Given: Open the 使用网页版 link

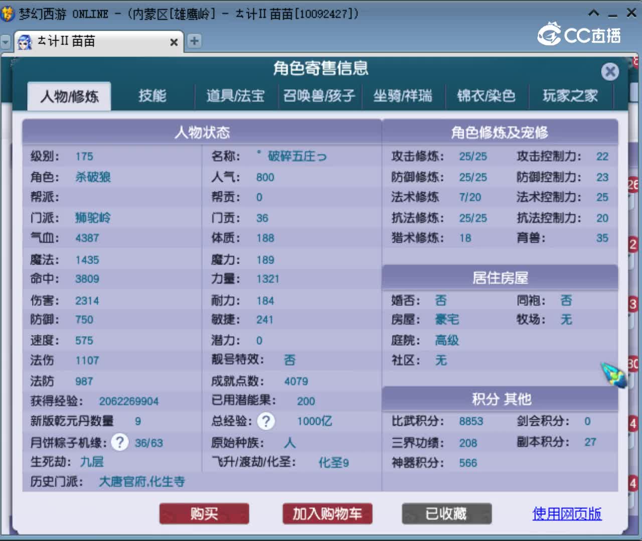Looking at the screenshot, I should tap(567, 513).
